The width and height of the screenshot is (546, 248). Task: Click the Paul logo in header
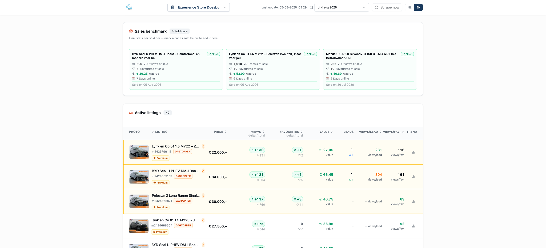click(x=129, y=7)
